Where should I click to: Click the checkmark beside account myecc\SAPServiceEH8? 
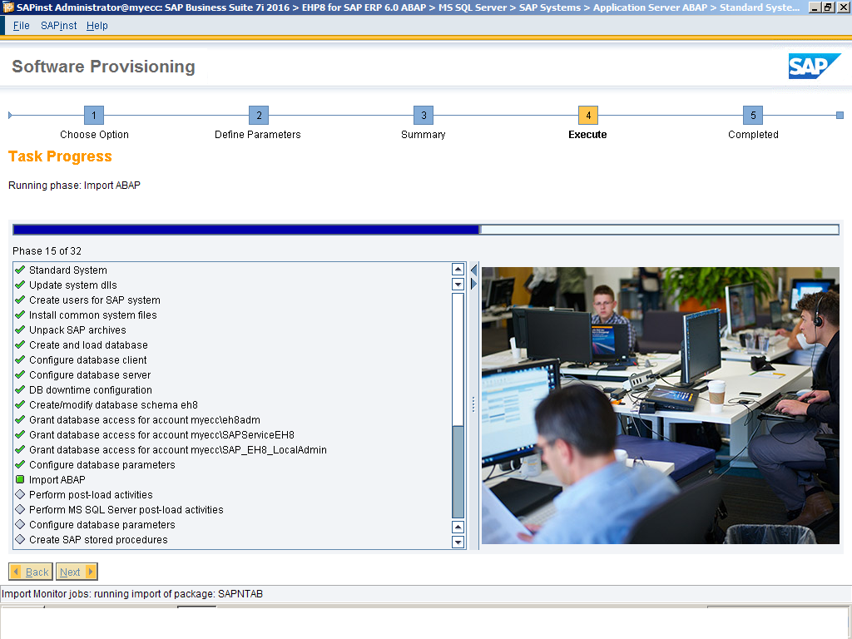20,434
